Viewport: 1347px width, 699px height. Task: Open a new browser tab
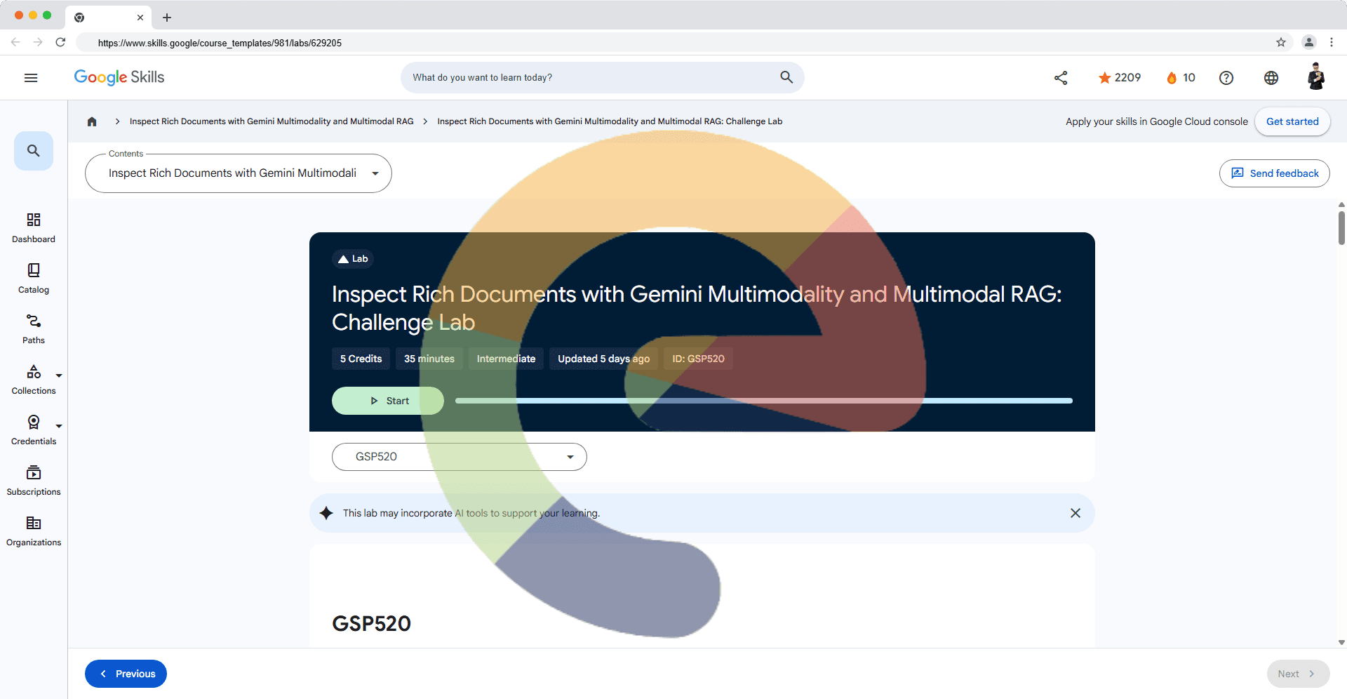coord(167,18)
